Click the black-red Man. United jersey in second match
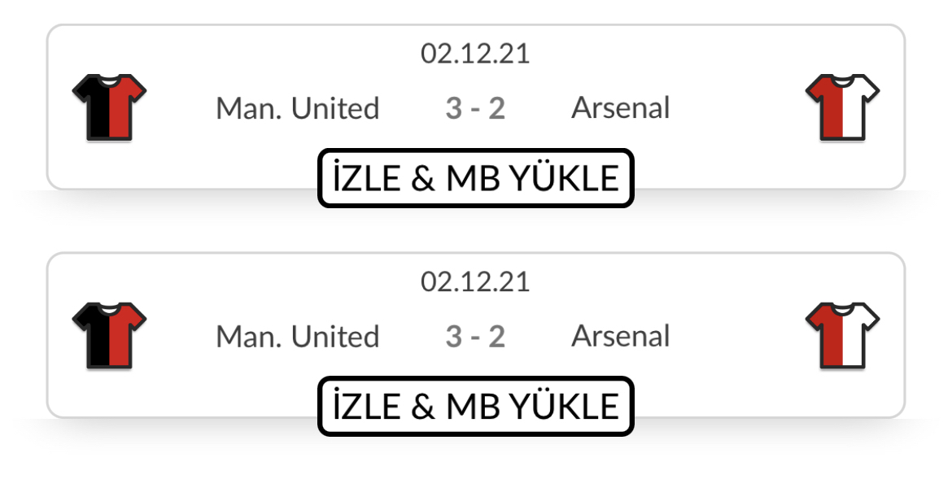Image resolution: width=952 pixels, height=488 pixels. coord(109,336)
